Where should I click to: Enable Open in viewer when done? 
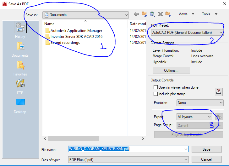click(x=155, y=87)
